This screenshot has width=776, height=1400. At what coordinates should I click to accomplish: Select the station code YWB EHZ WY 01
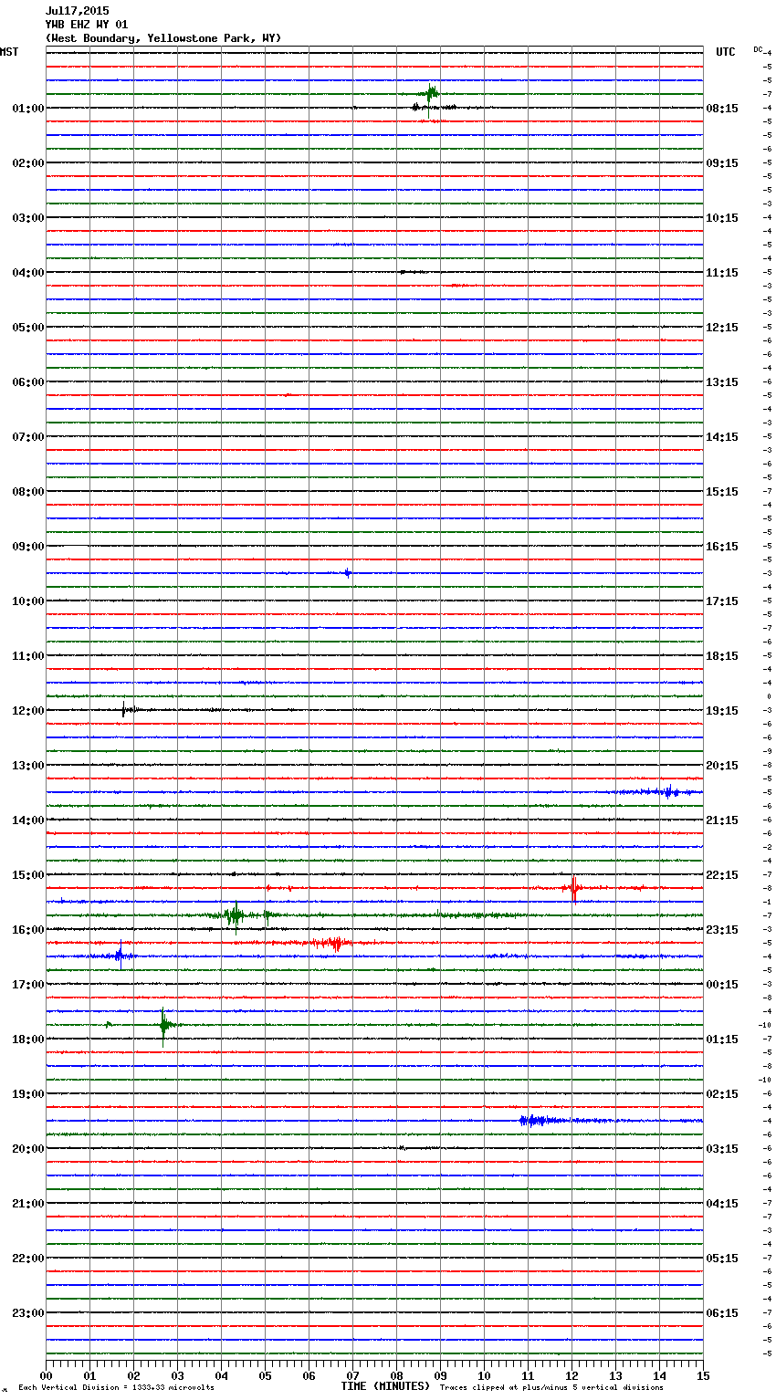(87, 25)
